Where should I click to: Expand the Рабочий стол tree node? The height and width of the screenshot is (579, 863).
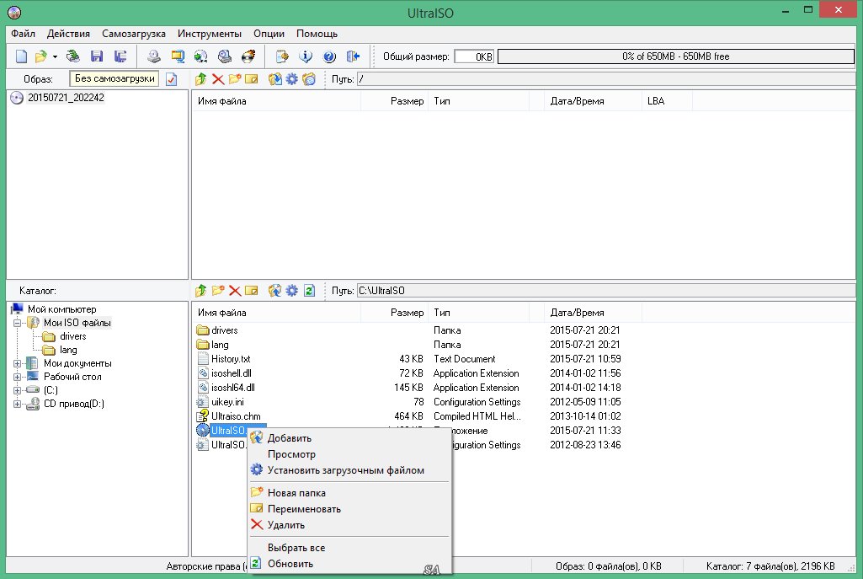[17, 378]
